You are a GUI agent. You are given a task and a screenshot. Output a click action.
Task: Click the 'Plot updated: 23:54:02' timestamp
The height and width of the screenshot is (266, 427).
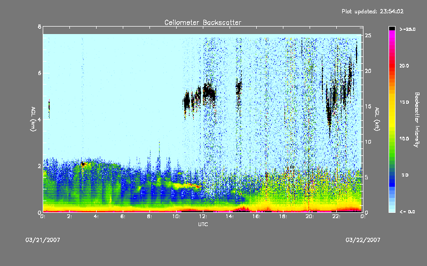pos(373,11)
